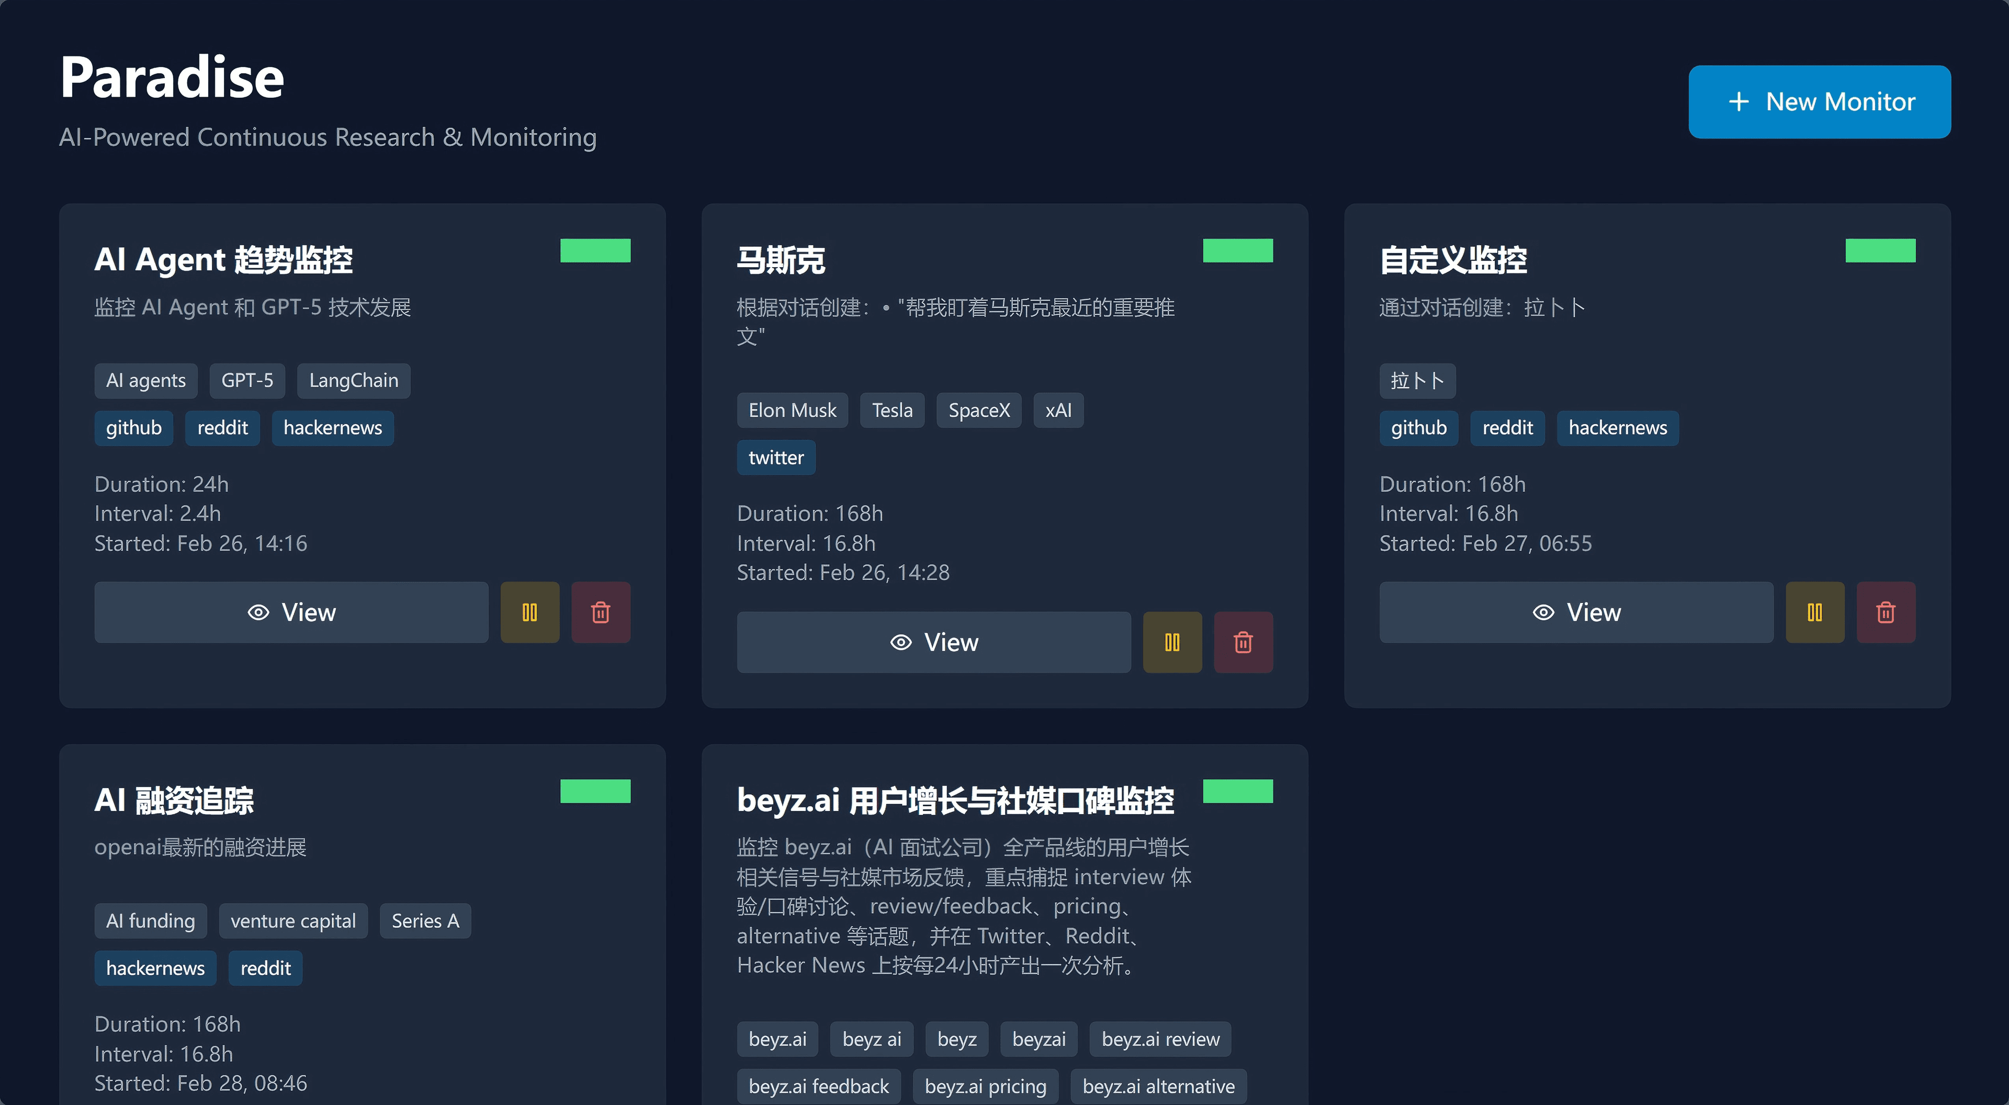Click the beyz.ai pricing tag
This screenshot has height=1105, width=2009.
point(985,1086)
